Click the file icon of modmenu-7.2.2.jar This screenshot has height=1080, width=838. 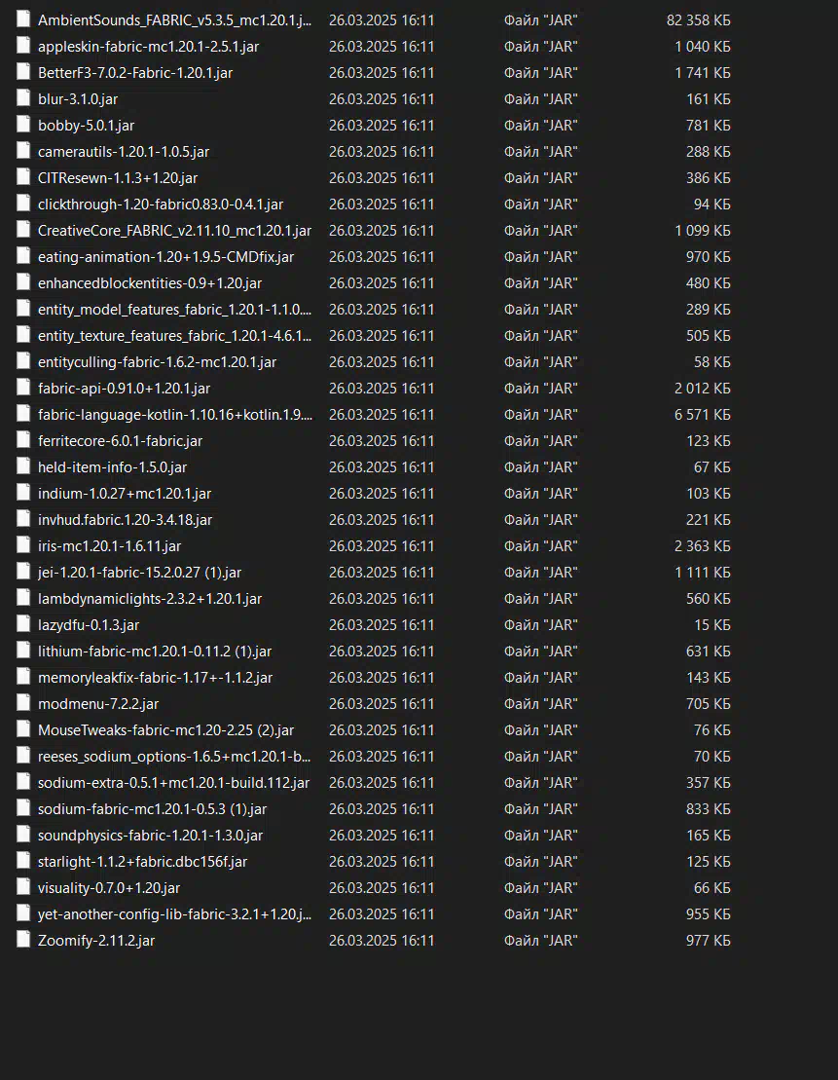pyautogui.click(x=23, y=703)
